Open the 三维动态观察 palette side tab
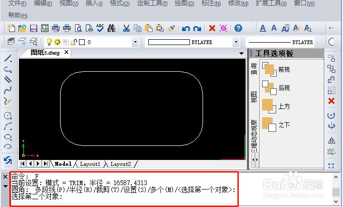343x207 pixels. pos(254,136)
